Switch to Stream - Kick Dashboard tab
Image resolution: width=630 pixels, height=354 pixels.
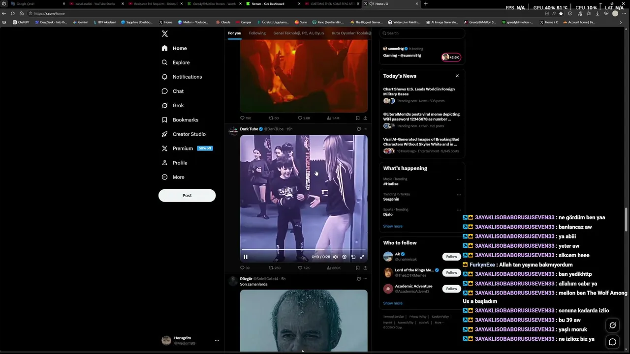(x=272, y=3)
